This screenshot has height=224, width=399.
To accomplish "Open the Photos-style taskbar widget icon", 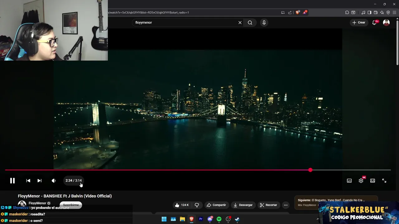I will [173, 219].
